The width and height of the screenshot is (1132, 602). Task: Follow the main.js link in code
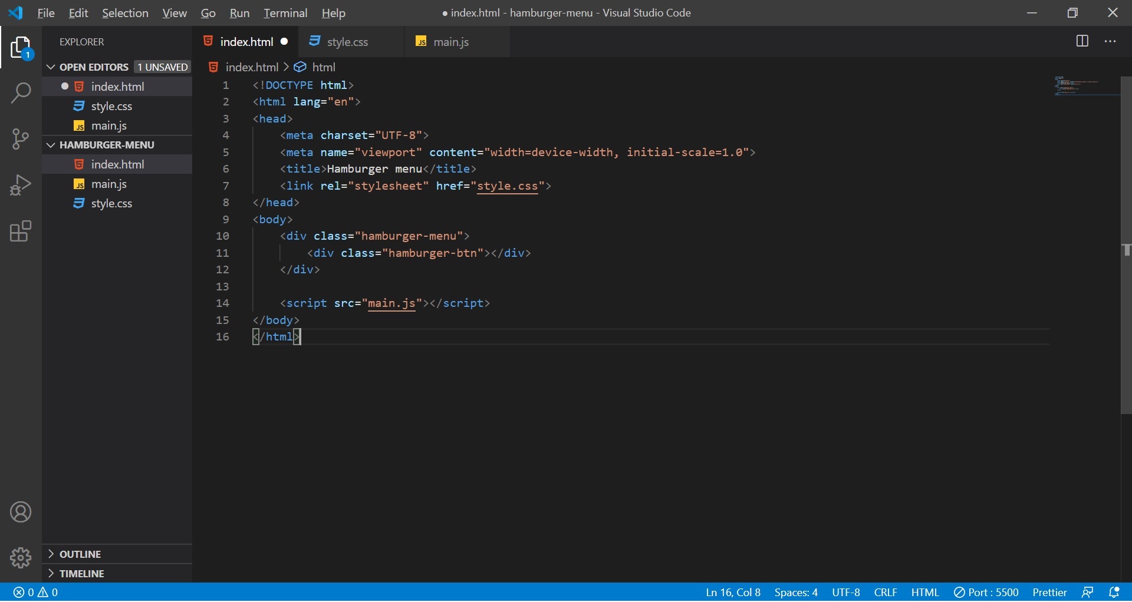(x=392, y=303)
